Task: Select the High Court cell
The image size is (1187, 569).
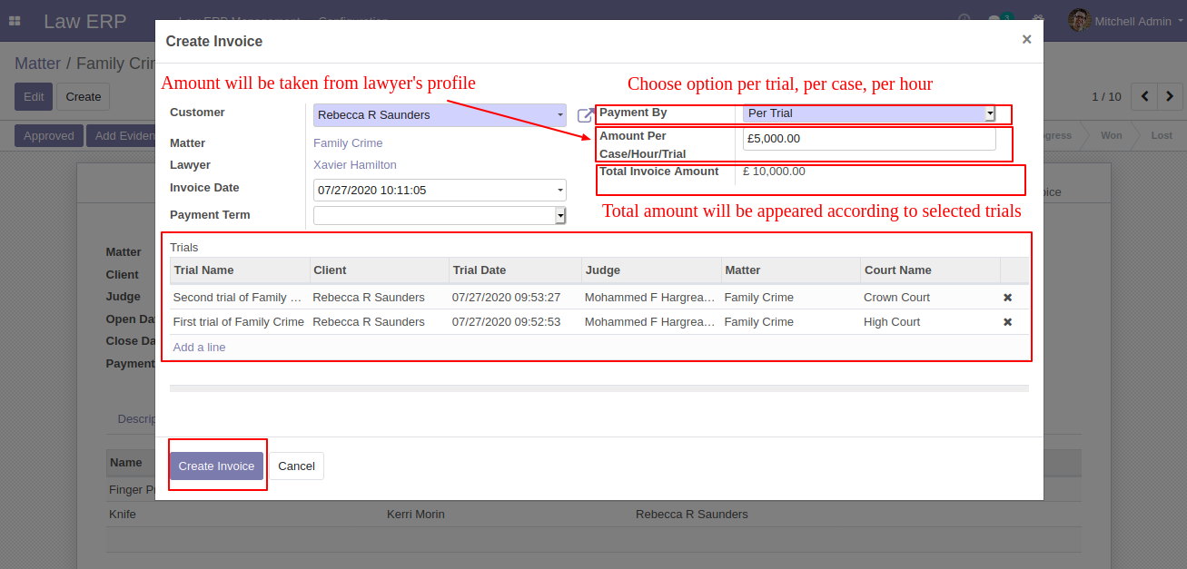Action: tap(929, 322)
